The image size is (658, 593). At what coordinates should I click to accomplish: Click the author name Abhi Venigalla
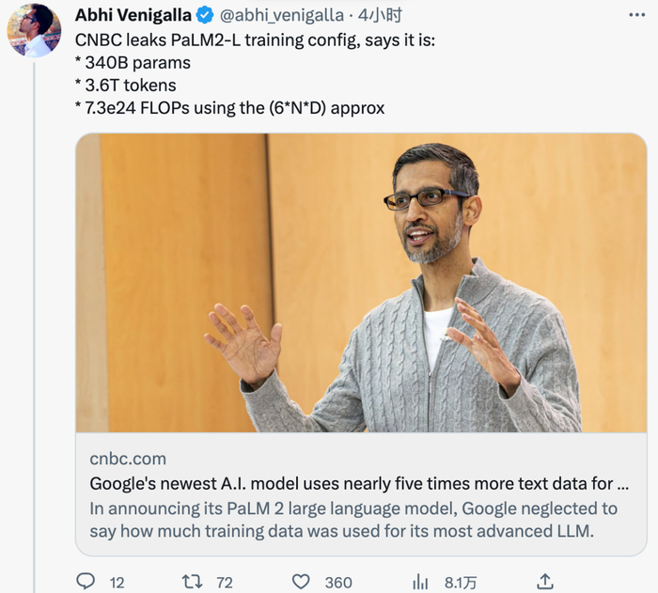(133, 15)
